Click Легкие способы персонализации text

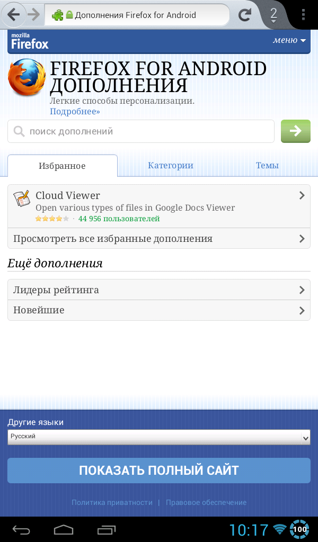[x=122, y=101]
